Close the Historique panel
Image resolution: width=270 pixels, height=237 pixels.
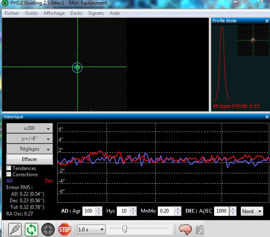coord(266,117)
